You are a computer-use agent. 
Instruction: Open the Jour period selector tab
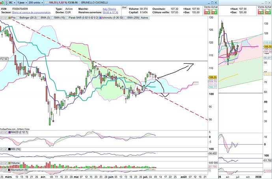click(x=124, y=7)
